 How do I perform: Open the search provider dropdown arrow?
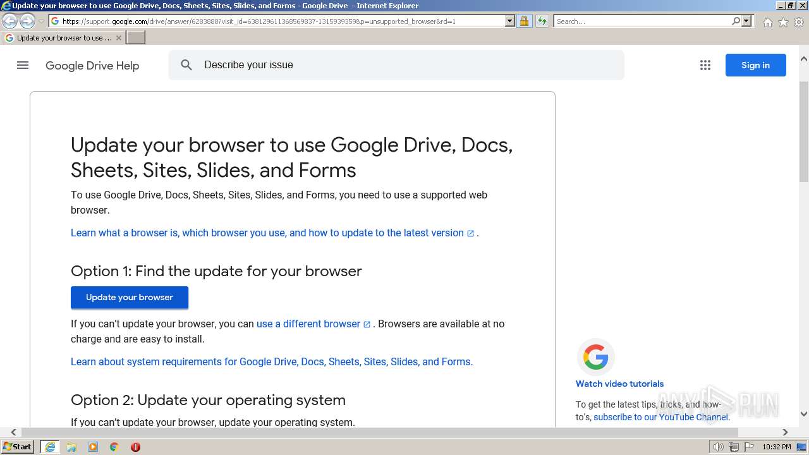[x=746, y=21]
